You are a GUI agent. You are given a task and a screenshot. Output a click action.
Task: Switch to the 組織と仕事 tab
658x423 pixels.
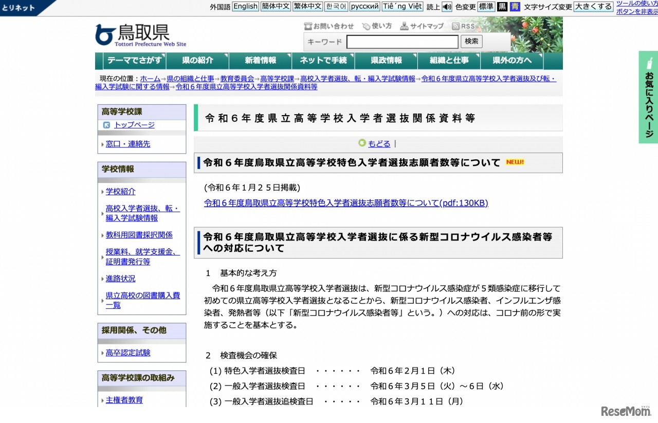pos(448,60)
